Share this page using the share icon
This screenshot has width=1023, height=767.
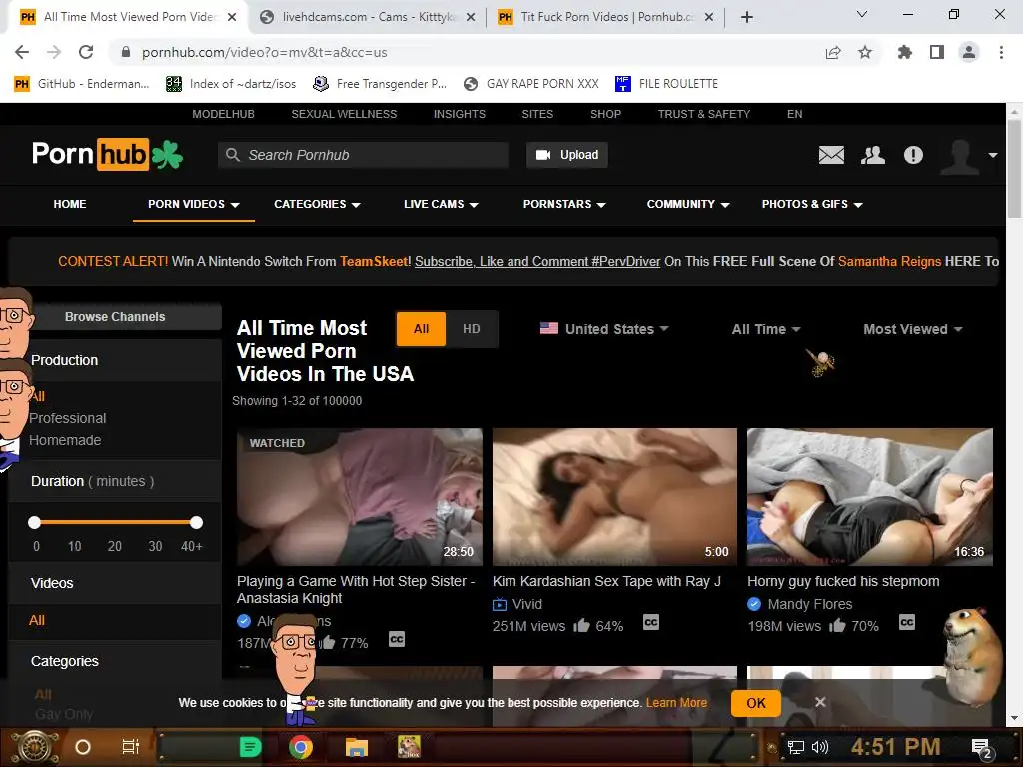click(833, 52)
